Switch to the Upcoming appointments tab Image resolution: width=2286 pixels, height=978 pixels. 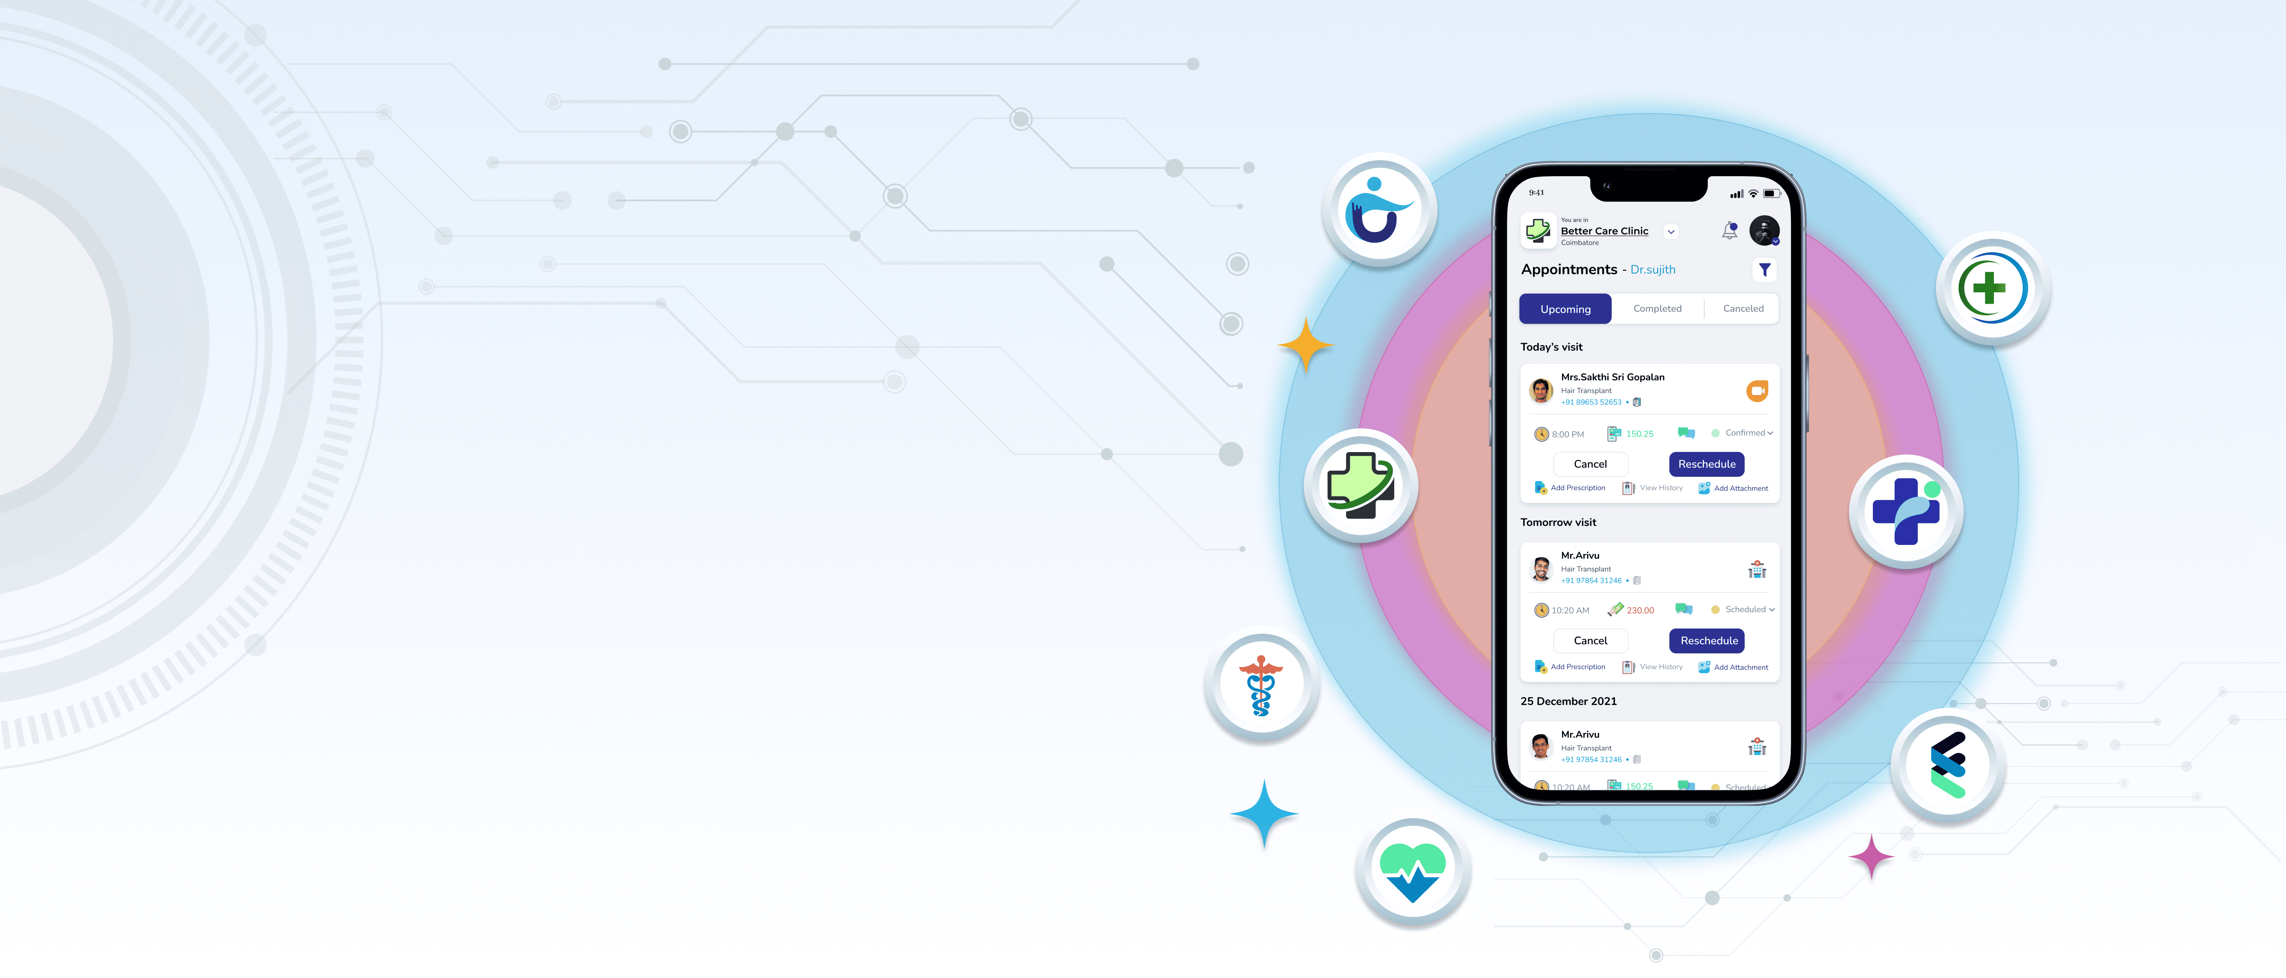[x=1566, y=307]
